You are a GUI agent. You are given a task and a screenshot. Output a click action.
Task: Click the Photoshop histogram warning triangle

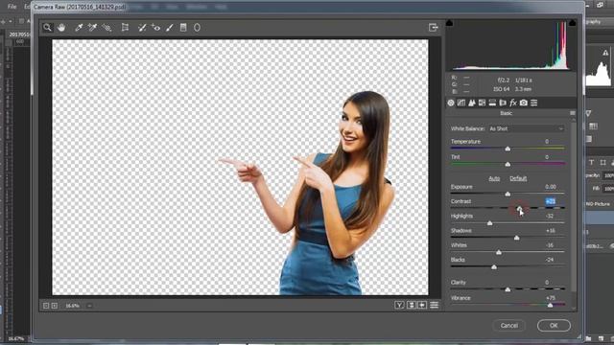[605, 53]
